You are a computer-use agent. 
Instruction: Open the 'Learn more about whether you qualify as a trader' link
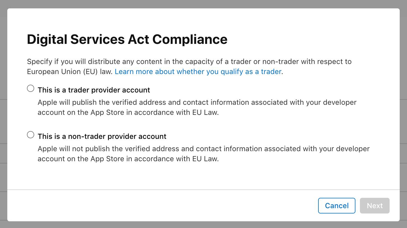pyautogui.click(x=198, y=72)
